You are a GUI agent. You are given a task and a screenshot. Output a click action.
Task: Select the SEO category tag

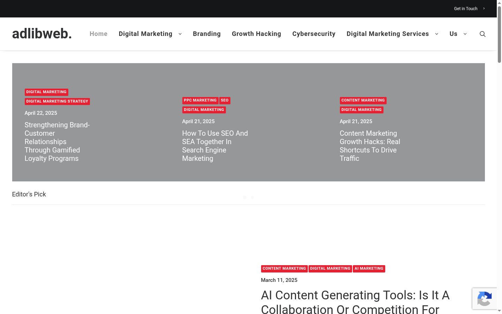[x=225, y=100]
